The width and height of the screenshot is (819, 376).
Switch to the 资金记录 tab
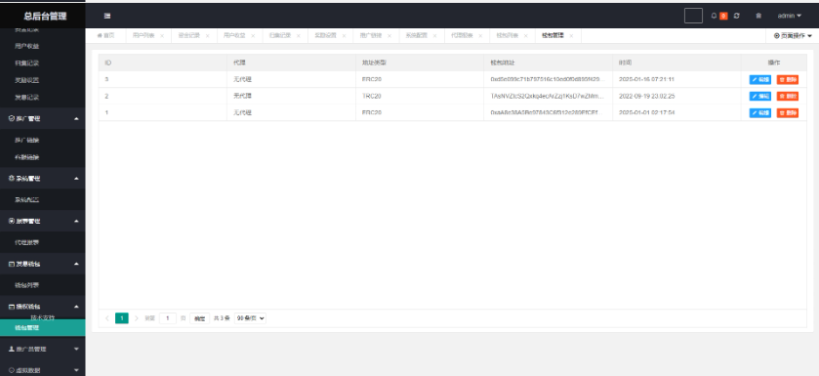188,36
